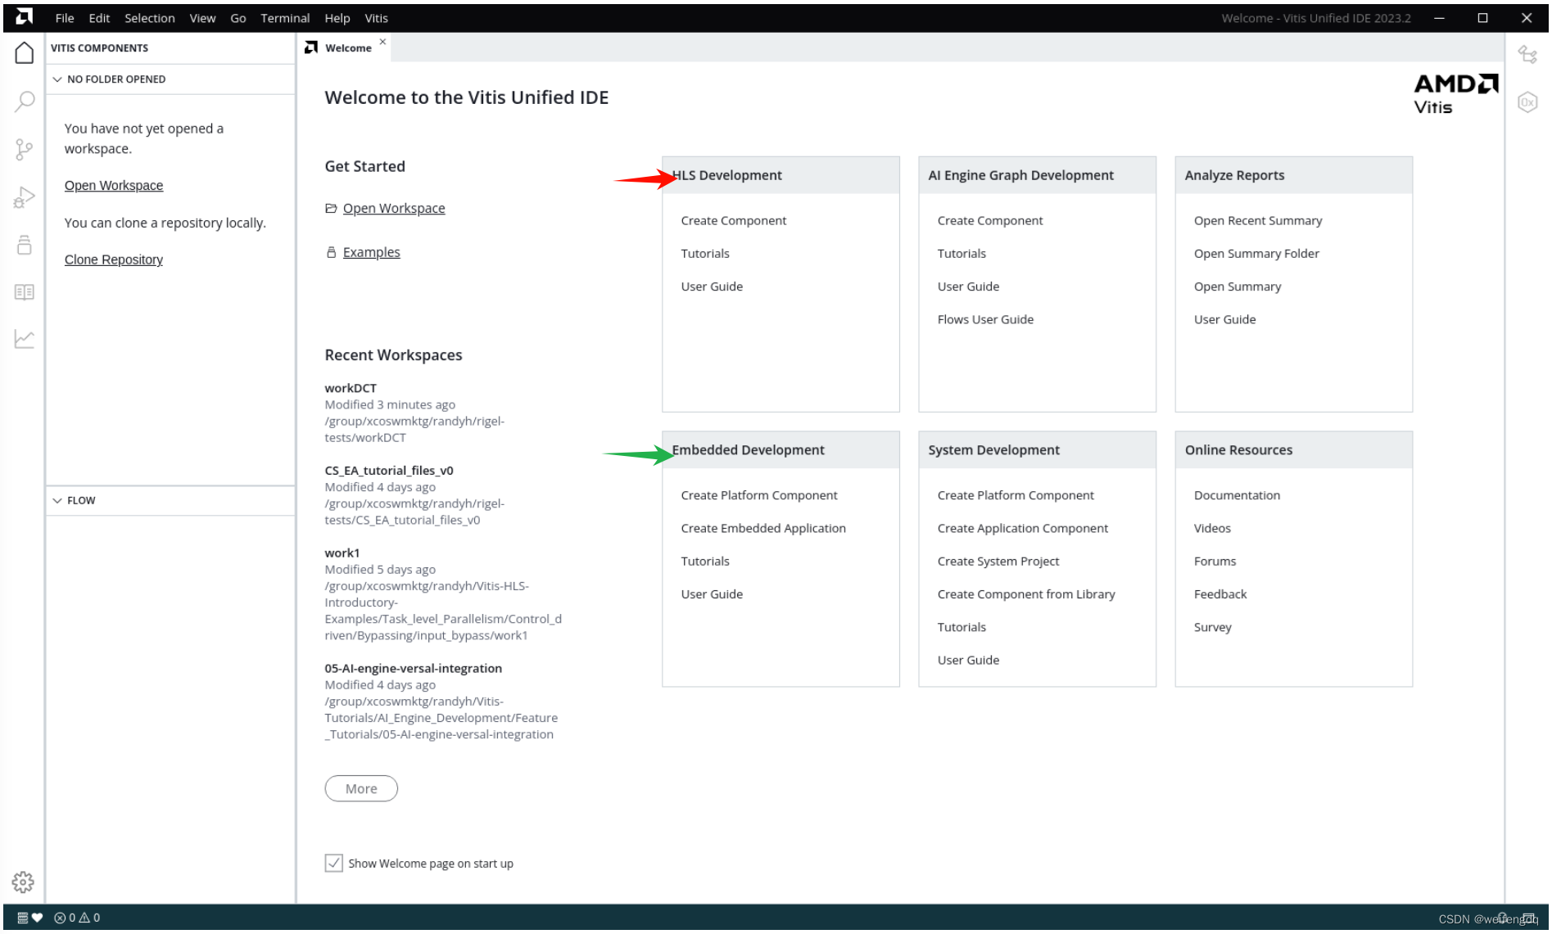Click Create Component under HLS Development

click(734, 221)
